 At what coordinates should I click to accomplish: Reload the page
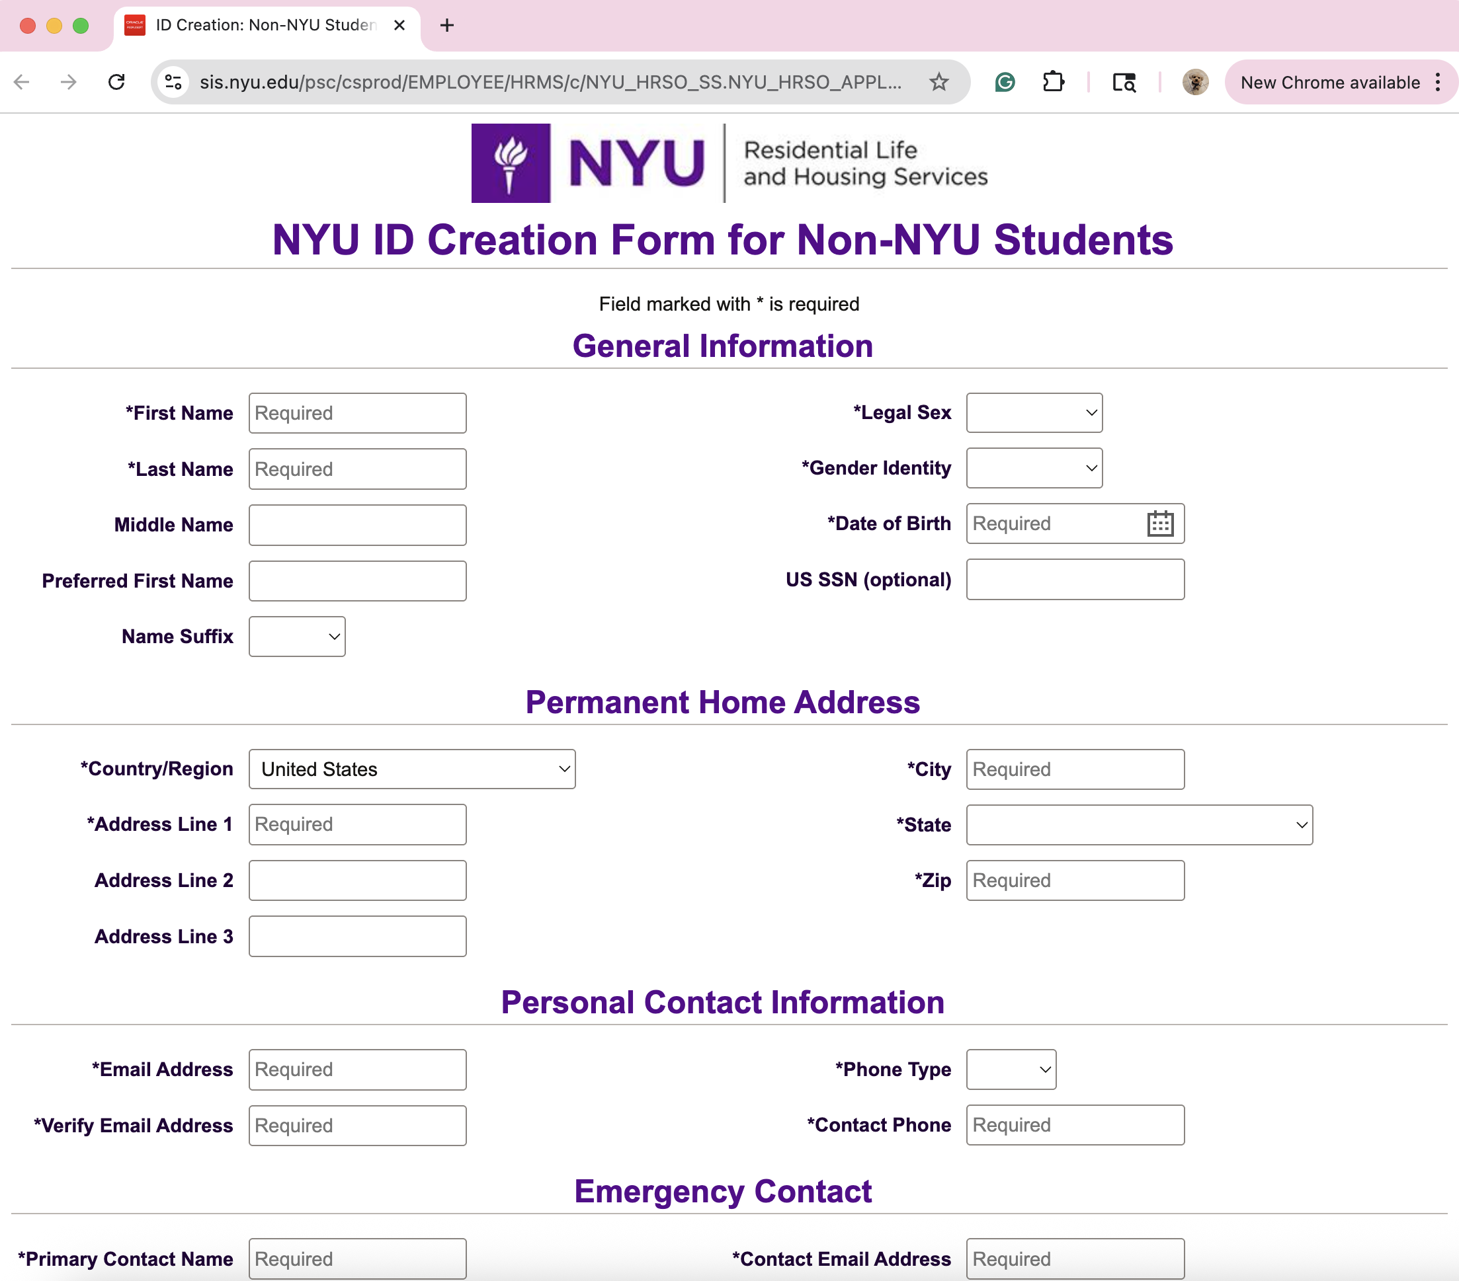pyautogui.click(x=116, y=82)
